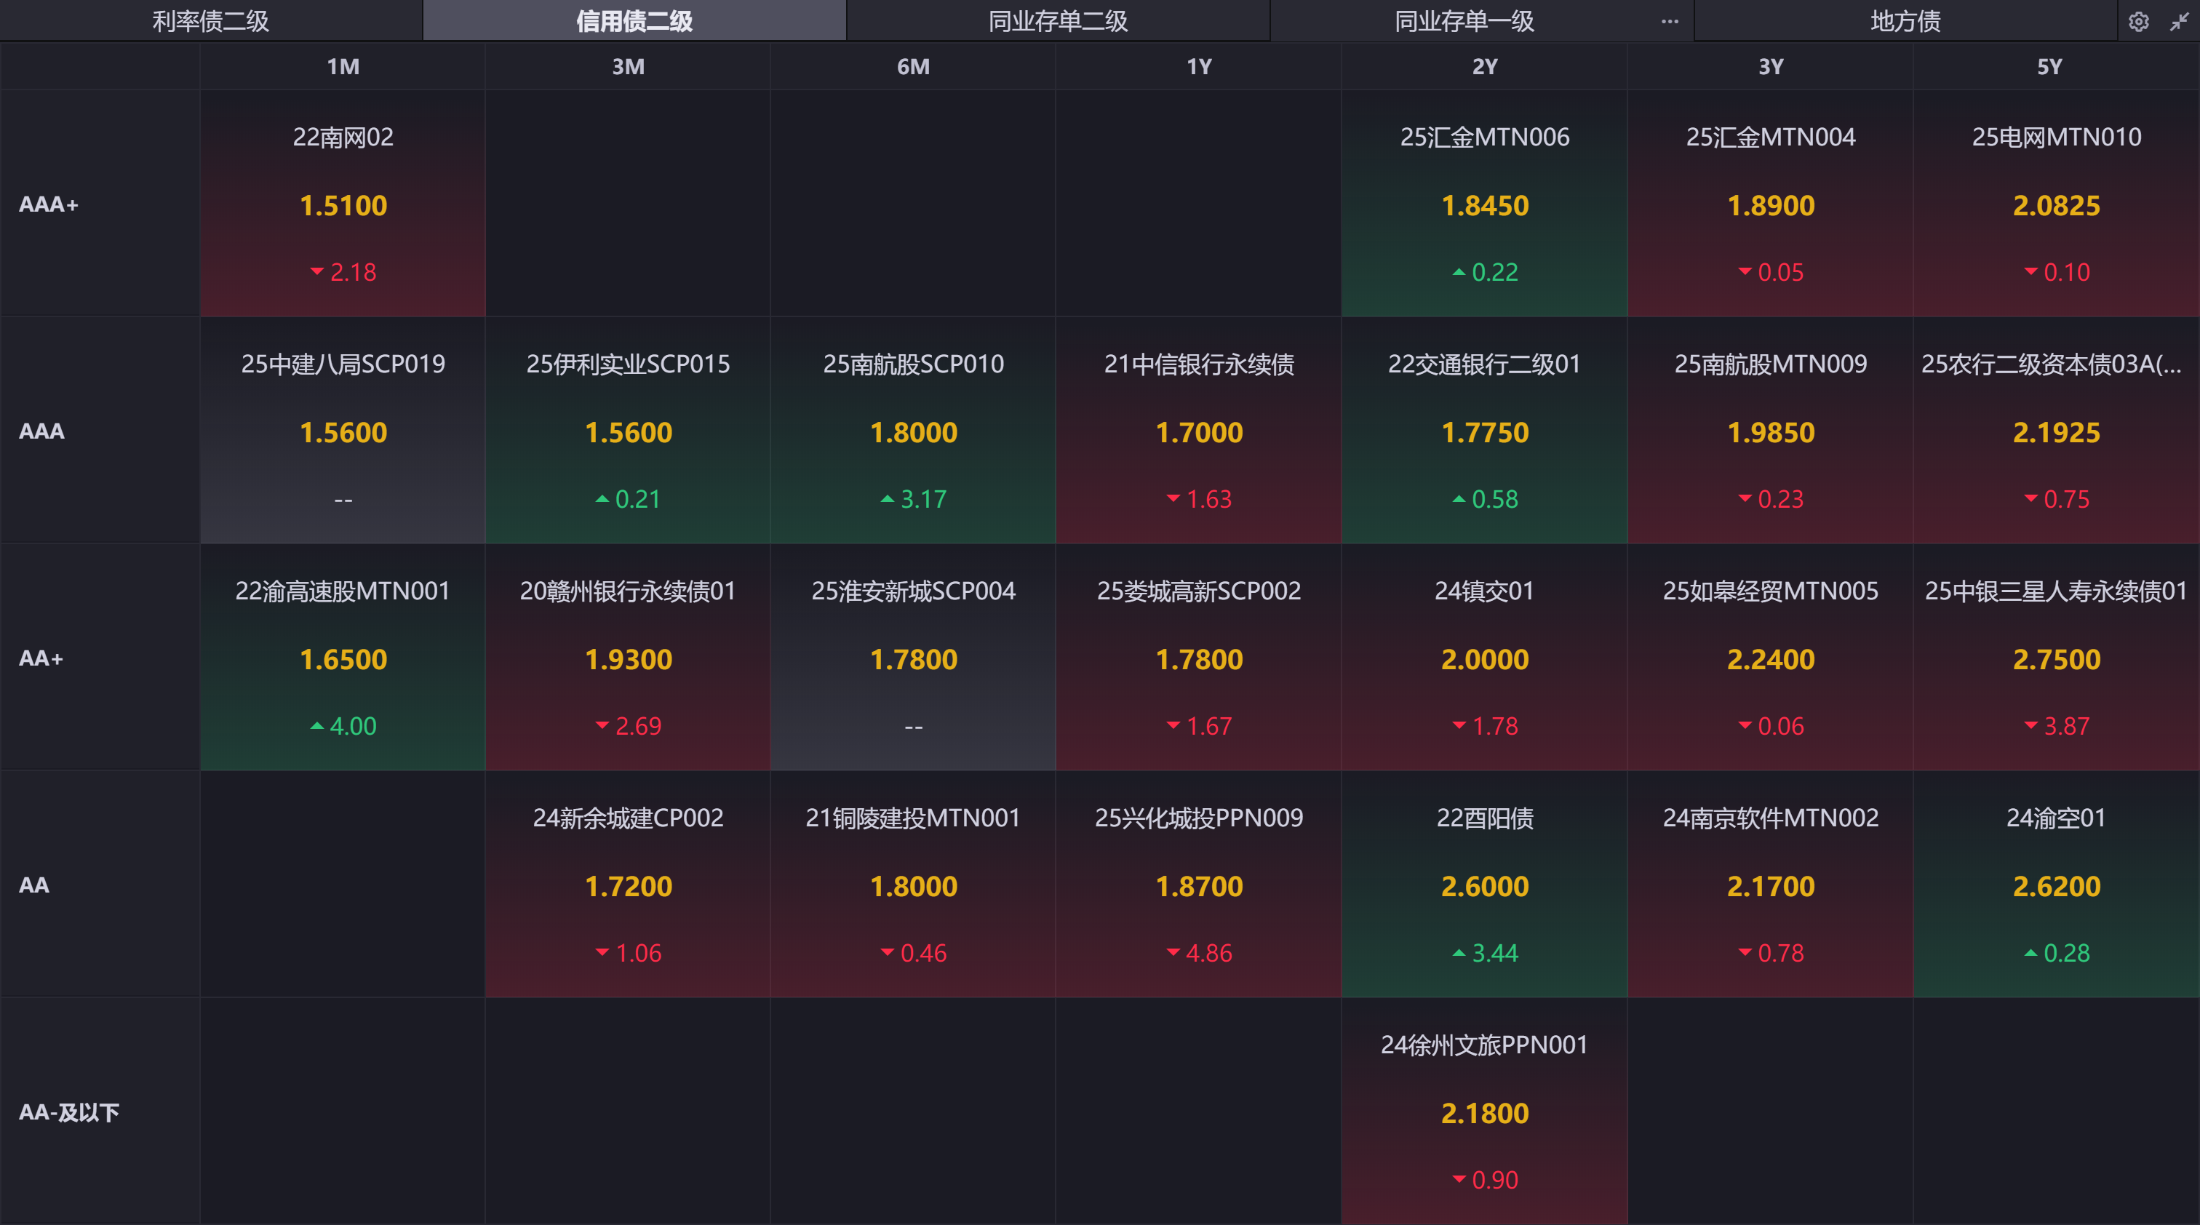2200x1225 pixels.
Task: Click the 5Y maturity column header
Action: (2049, 67)
